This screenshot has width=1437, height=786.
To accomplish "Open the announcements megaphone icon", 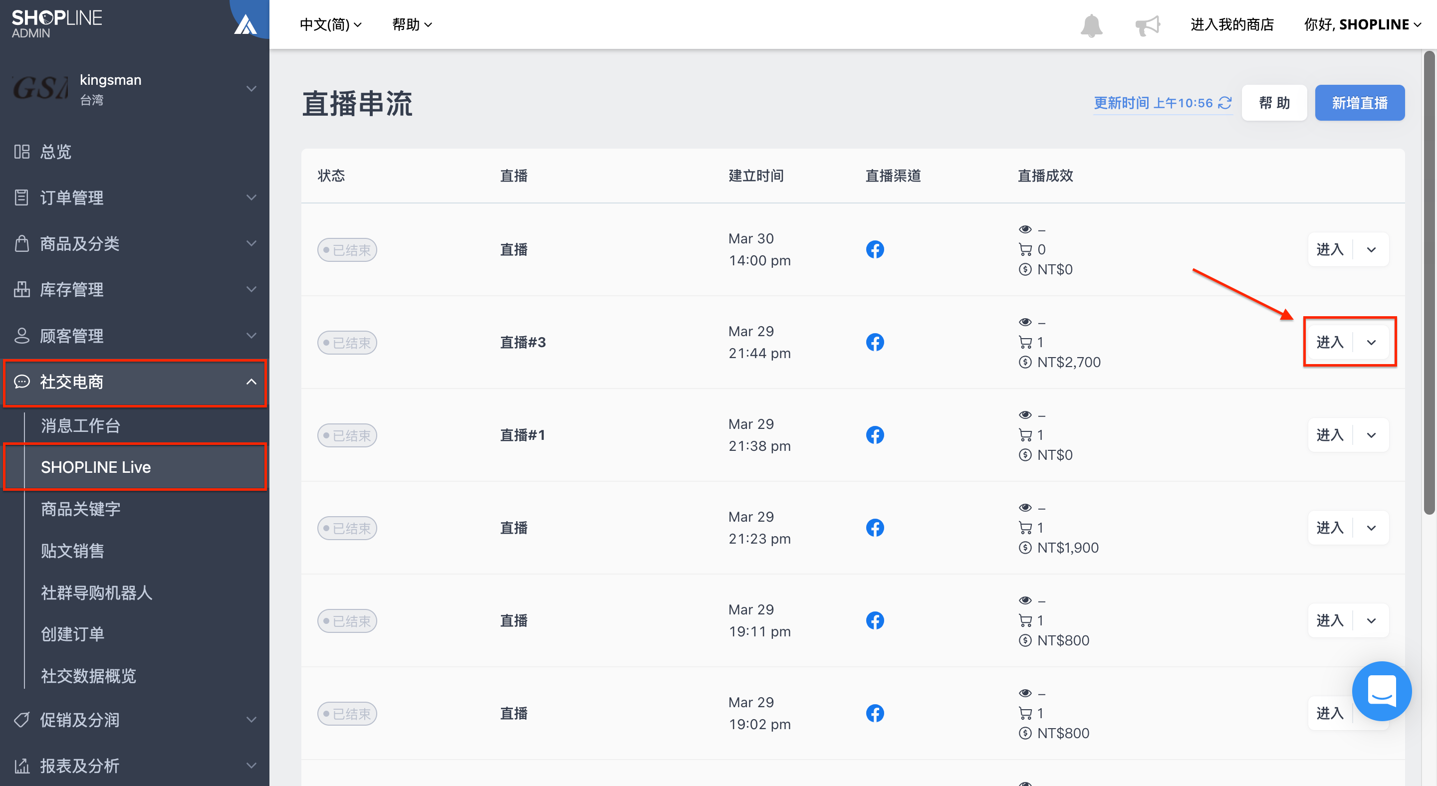I will [1147, 25].
